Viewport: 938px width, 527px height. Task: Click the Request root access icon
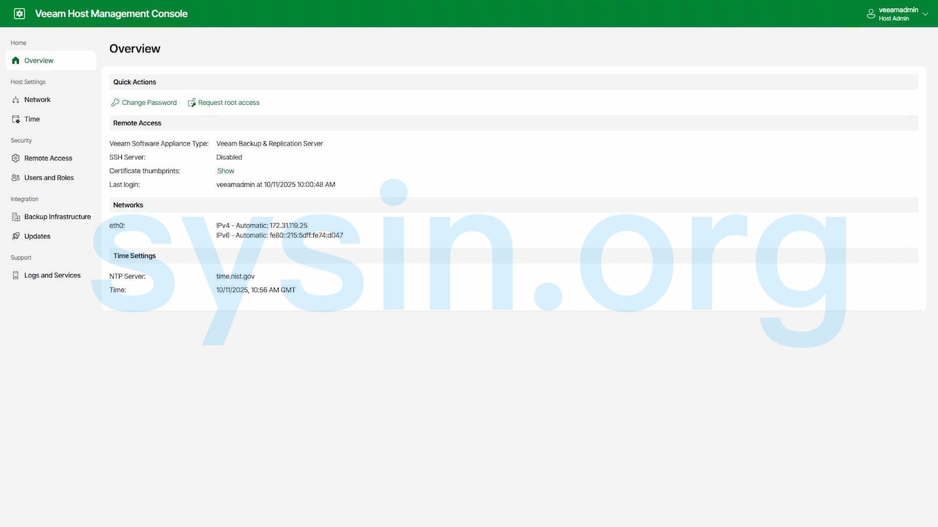click(x=192, y=102)
